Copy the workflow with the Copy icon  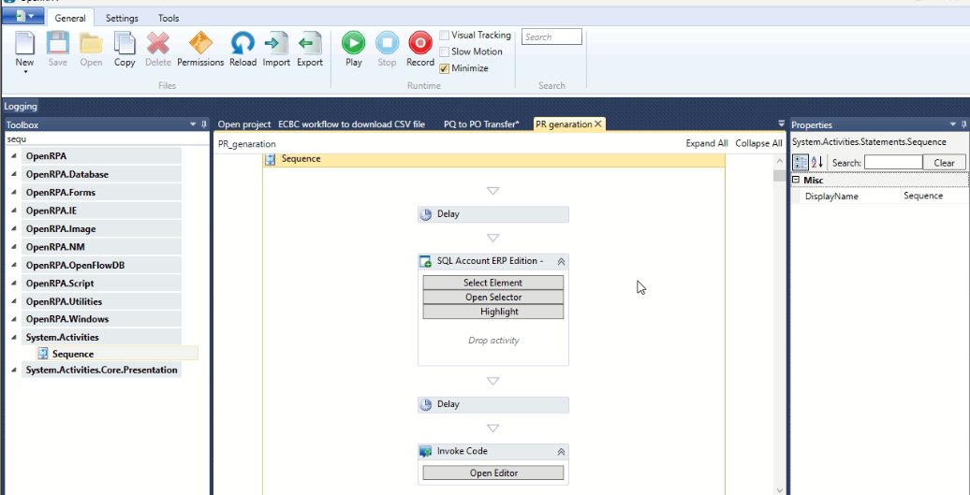[x=125, y=43]
